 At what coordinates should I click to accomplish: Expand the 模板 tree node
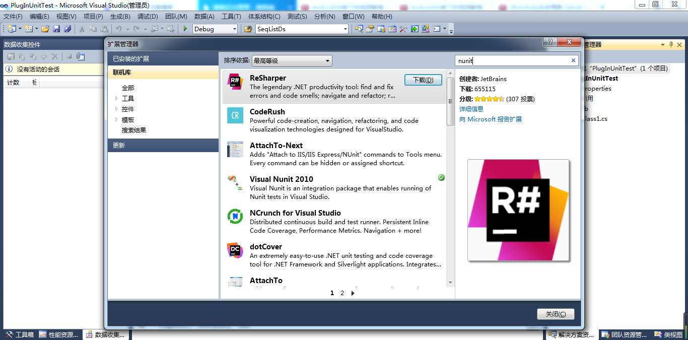[117, 119]
